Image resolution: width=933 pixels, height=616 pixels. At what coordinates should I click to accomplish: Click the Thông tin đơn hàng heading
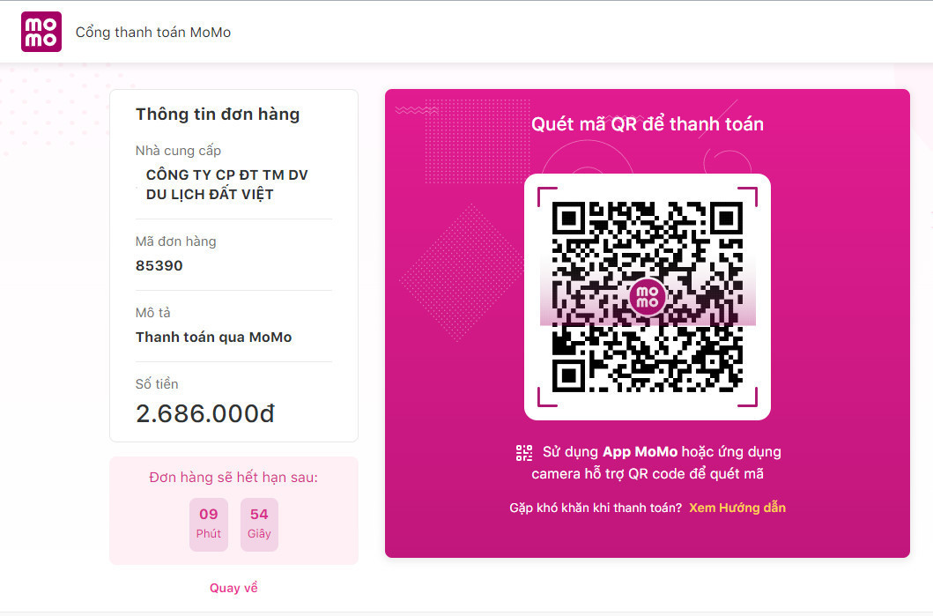click(218, 115)
